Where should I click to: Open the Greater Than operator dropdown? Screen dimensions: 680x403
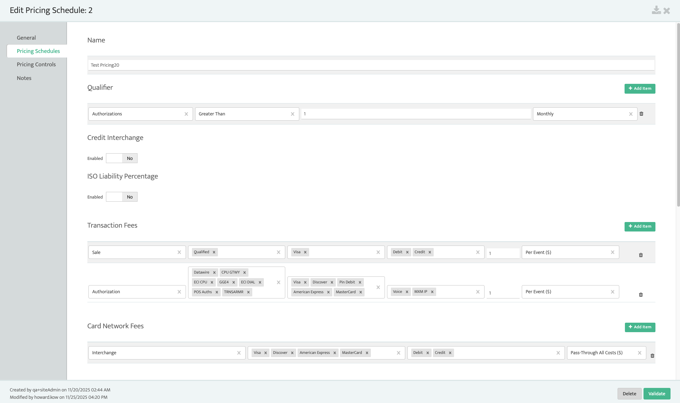click(243, 114)
